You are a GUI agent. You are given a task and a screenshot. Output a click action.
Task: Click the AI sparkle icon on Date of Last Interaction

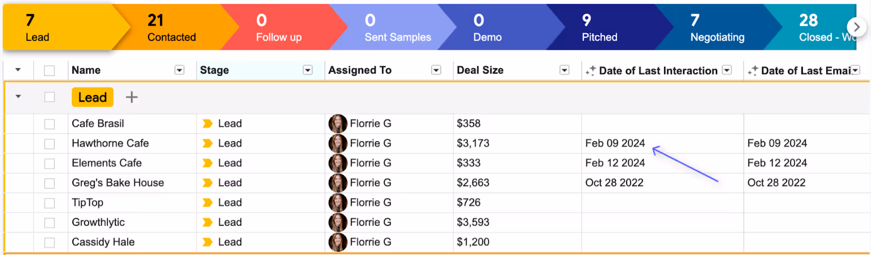point(591,71)
